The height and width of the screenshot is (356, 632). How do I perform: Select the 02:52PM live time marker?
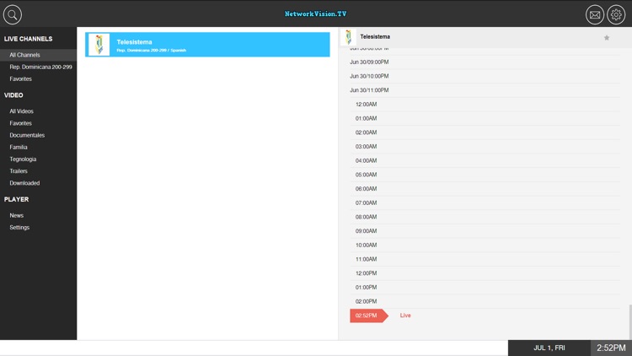pos(369,316)
